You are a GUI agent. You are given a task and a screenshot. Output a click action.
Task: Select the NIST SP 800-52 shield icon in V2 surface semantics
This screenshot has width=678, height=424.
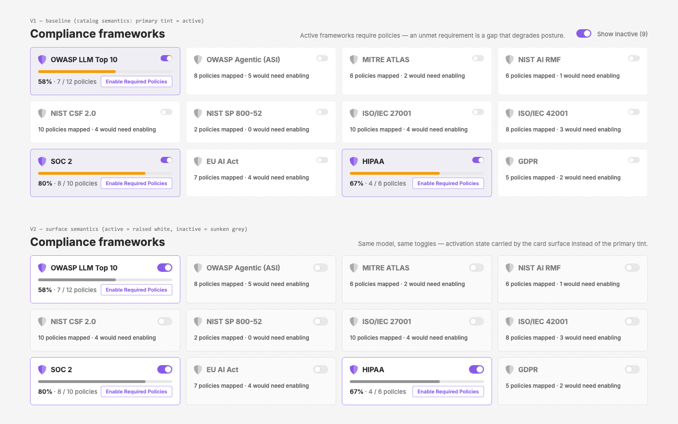[x=198, y=322]
